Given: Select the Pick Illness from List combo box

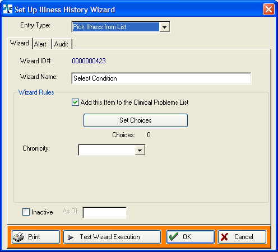Looking at the screenshot, I should (x=121, y=27).
